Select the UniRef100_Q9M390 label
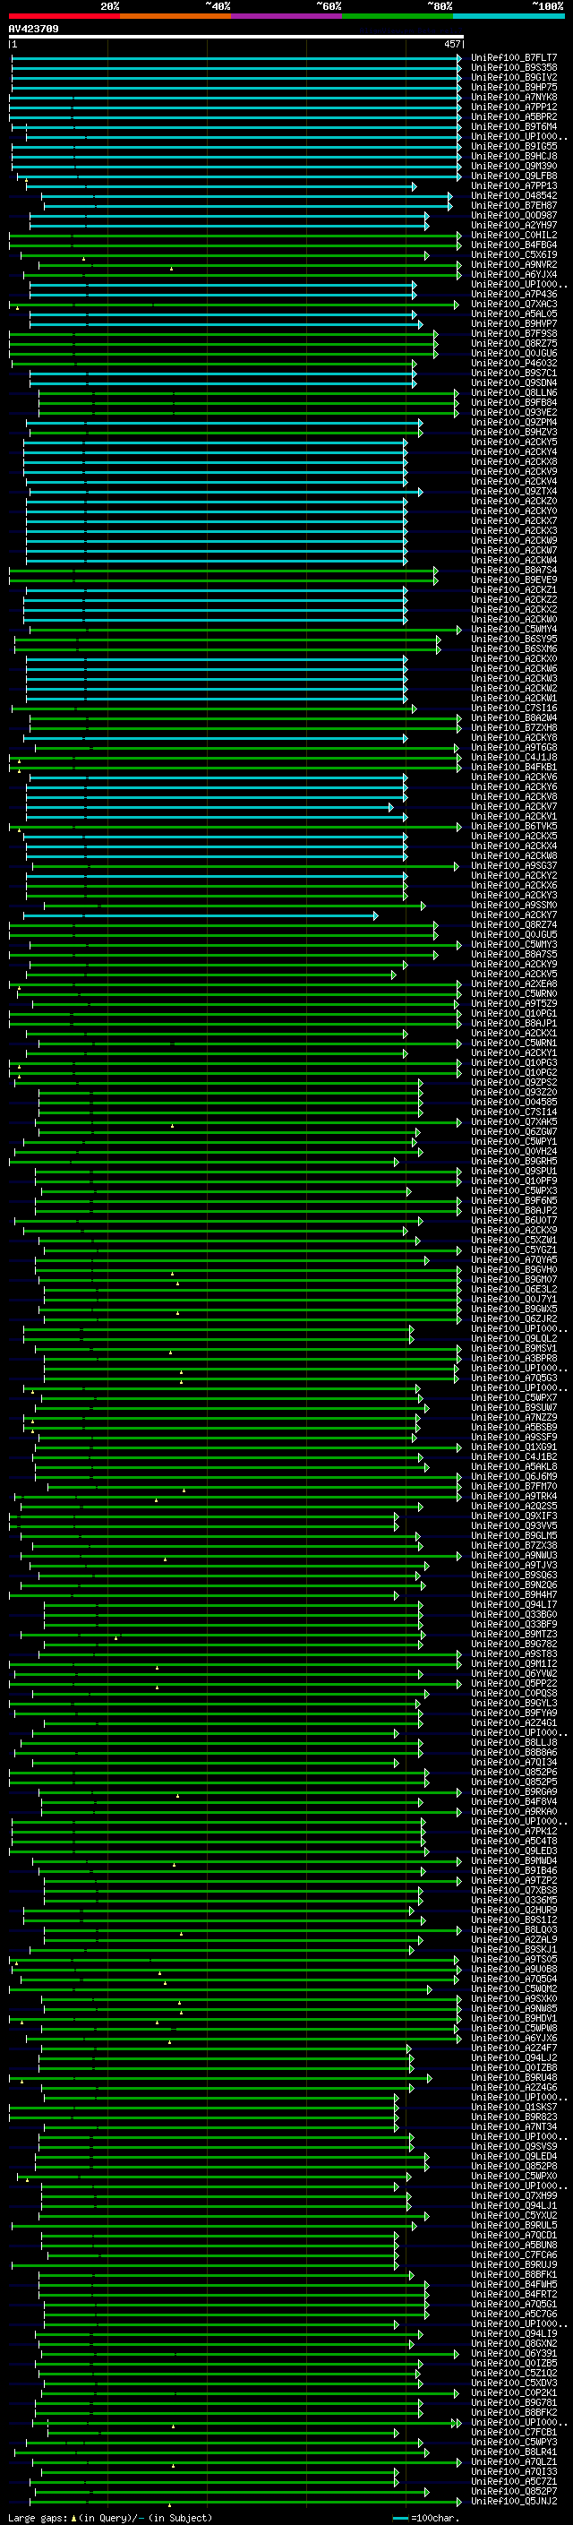This screenshot has width=573, height=2525. (x=513, y=166)
